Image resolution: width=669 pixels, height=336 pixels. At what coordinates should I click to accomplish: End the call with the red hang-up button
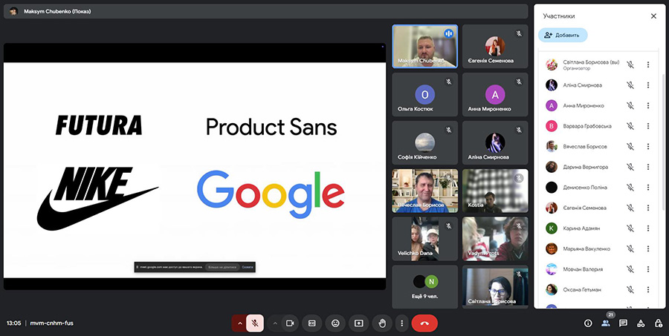click(424, 323)
